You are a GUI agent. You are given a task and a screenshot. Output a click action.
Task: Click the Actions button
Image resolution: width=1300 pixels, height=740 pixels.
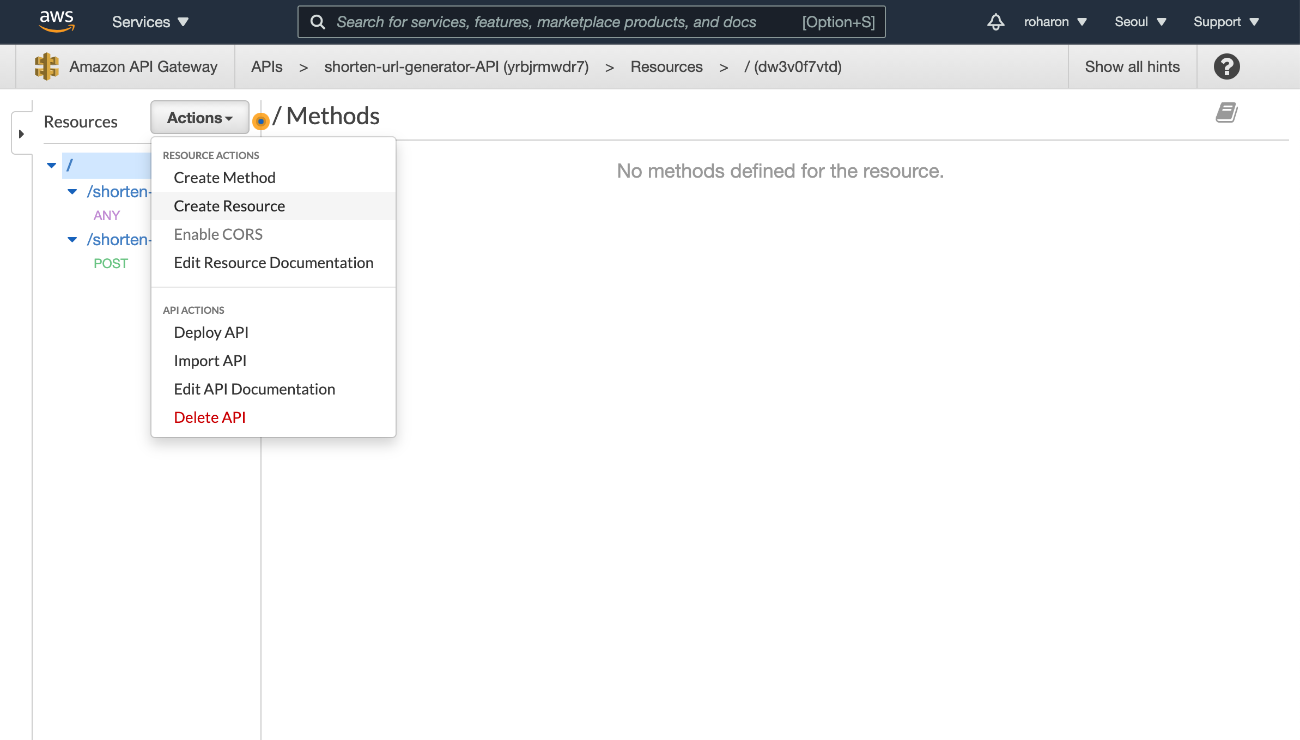(x=199, y=118)
